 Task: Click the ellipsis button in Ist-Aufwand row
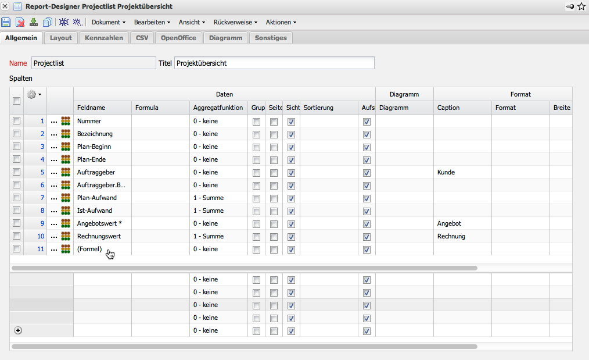coord(54,211)
